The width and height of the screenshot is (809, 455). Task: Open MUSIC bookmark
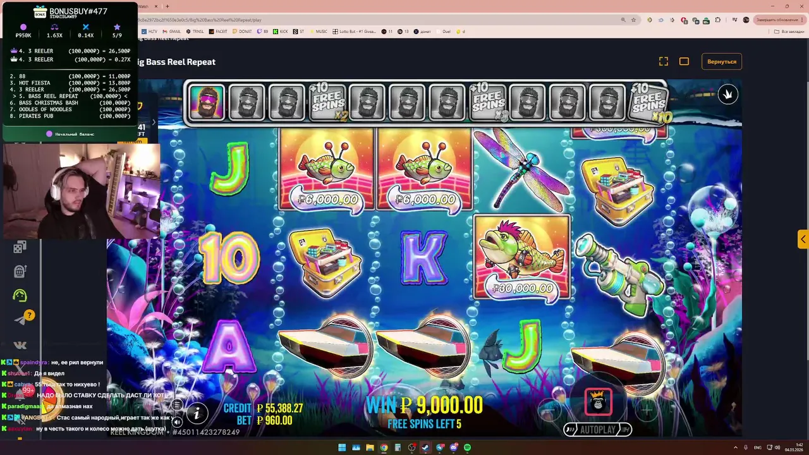(319, 31)
